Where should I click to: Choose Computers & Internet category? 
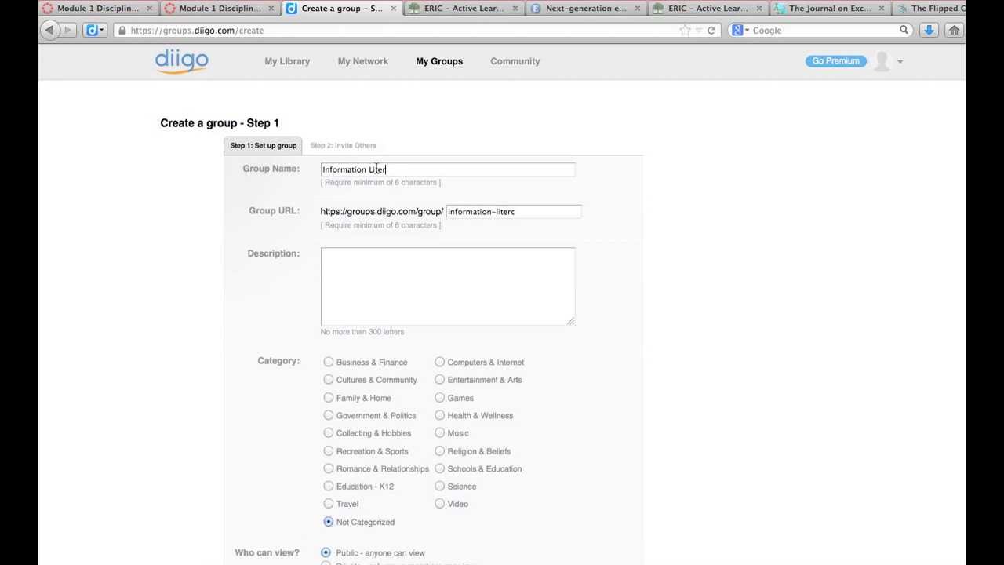pos(440,362)
